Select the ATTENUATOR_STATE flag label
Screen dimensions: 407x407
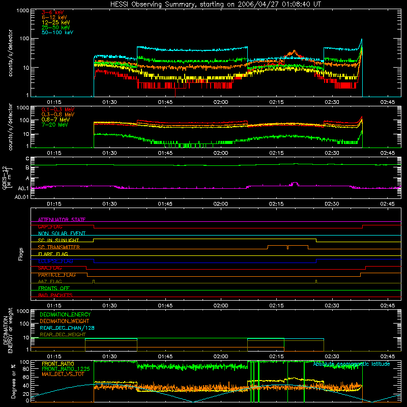point(62,220)
